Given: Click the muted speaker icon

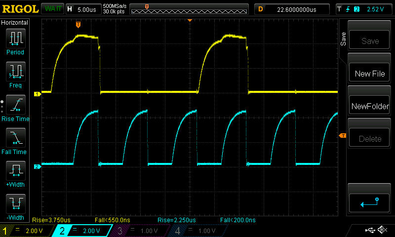Looking at the screenshot, I should point(382,230).
